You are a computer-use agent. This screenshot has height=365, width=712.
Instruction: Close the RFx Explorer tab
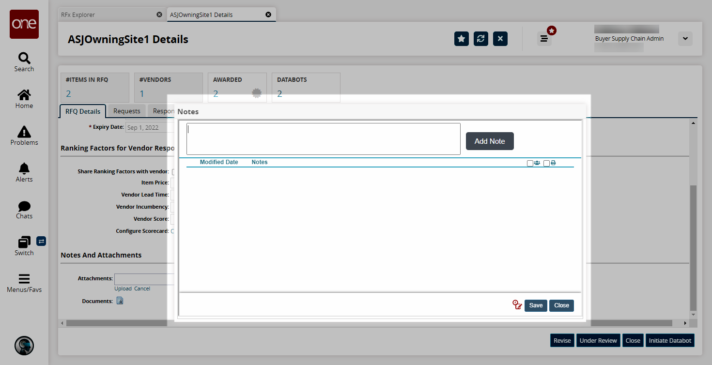[x=159, y=15]
